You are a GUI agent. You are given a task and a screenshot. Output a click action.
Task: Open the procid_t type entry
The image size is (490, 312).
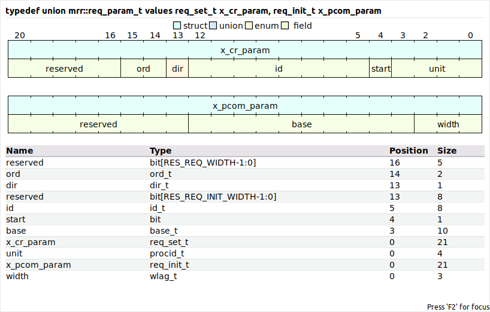168,253
